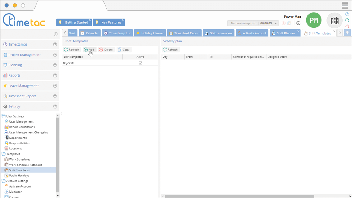Screen dimensions: 352x198
Task: Collapse the Account Settings tree folder
Action: tap(4, 181)
